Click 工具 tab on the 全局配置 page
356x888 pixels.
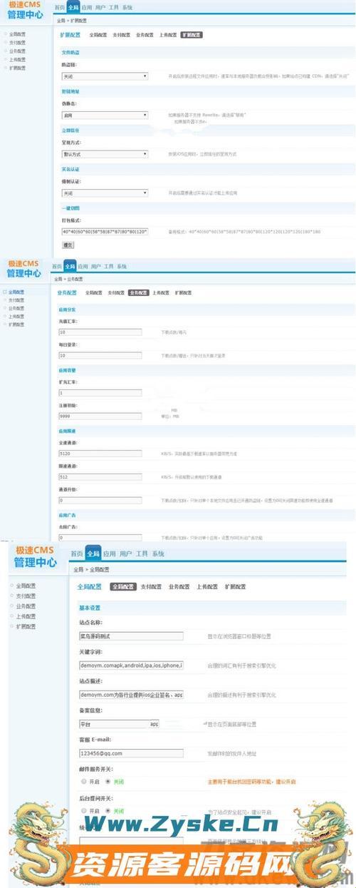click(x=142, y=553)
